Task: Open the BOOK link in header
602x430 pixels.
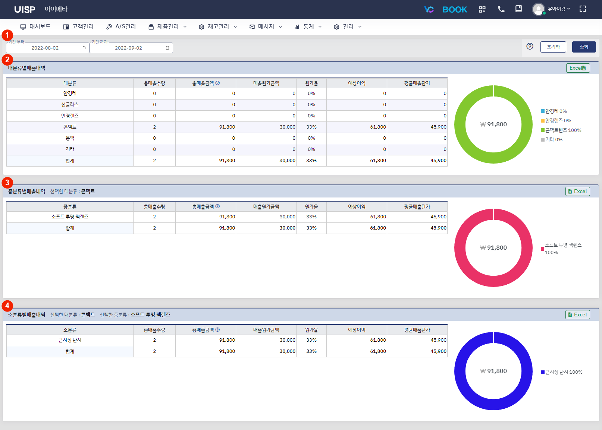Action: (x=455, y=9)
